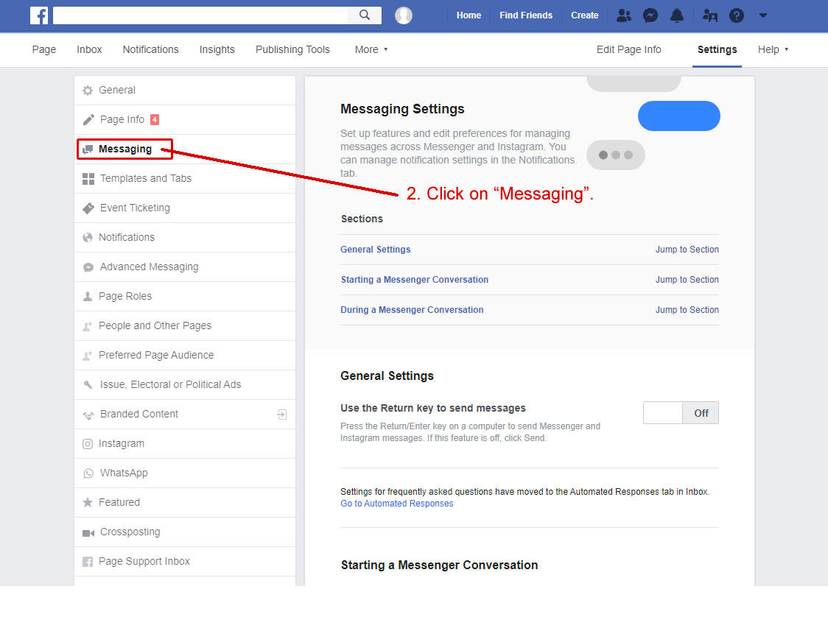Select Page Support Inbox in sidebar

click(185, 561)
